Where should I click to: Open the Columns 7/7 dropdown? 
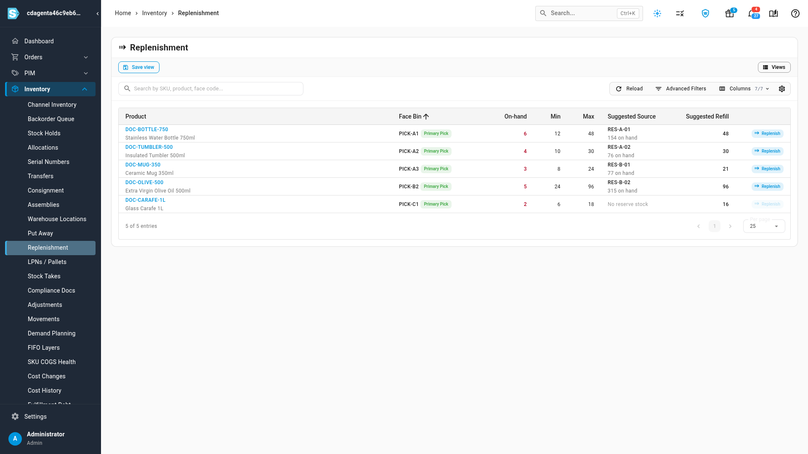tap(744, 89)
